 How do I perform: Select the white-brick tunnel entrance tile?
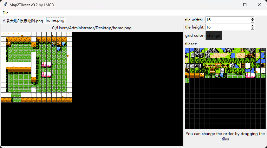(x=197, y=55)
